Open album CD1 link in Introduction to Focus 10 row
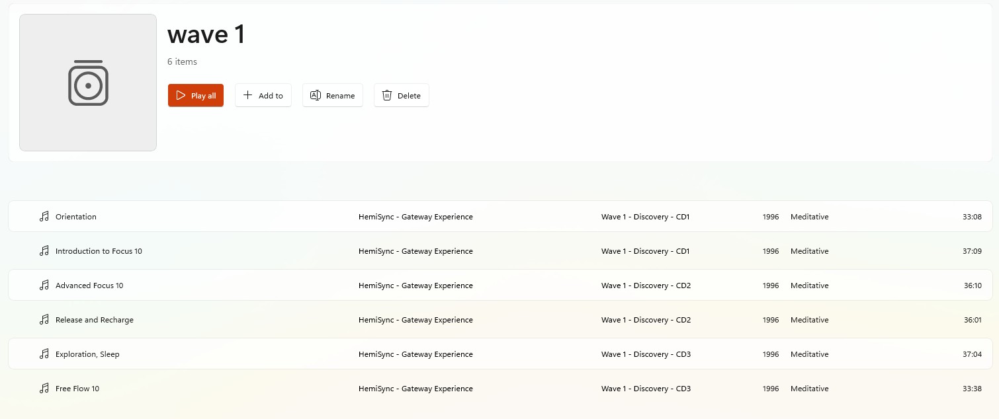The height and width of the screenshot is (419, 999). [645, 251]
